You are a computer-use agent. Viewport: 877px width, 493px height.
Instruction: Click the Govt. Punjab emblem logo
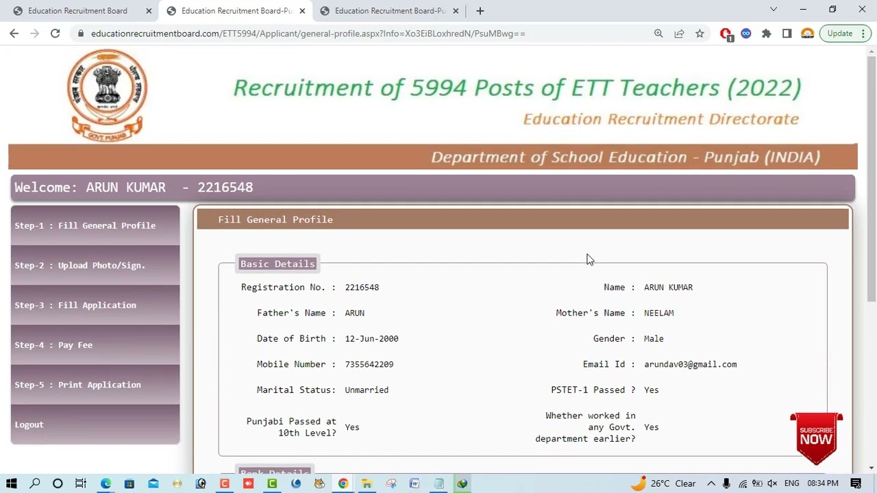tap(108, 95)
